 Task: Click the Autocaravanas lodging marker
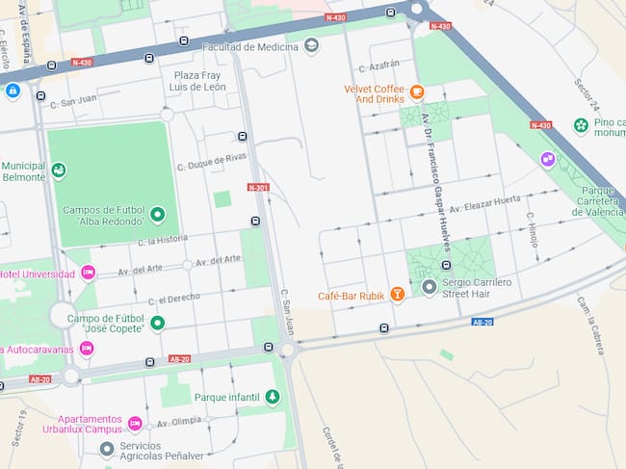(87, 349)
